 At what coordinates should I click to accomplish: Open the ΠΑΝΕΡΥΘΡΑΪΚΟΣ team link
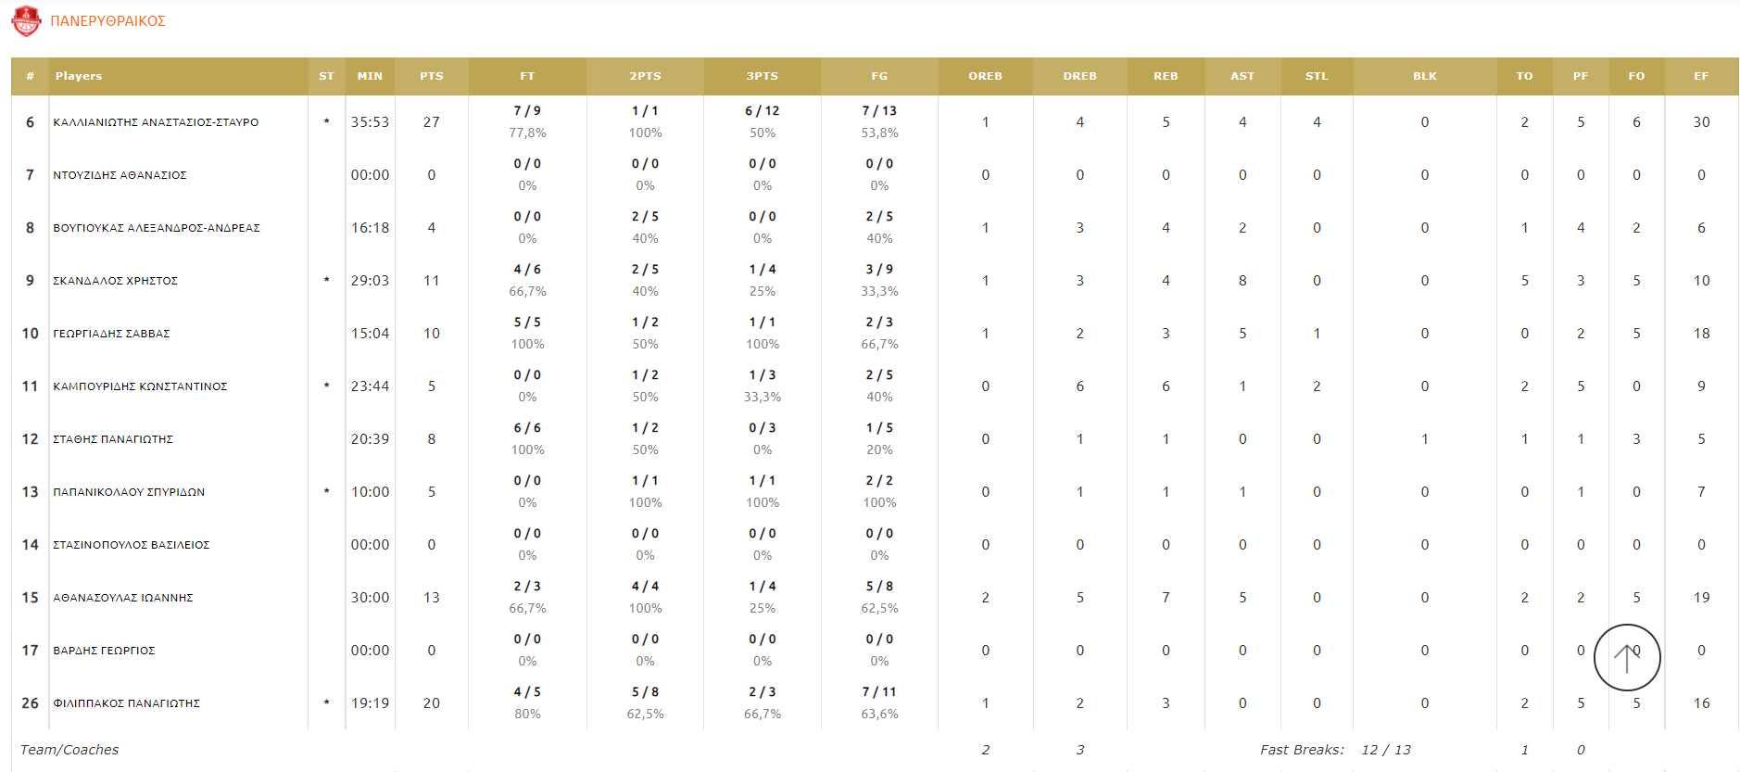click(x=107, y=21)
